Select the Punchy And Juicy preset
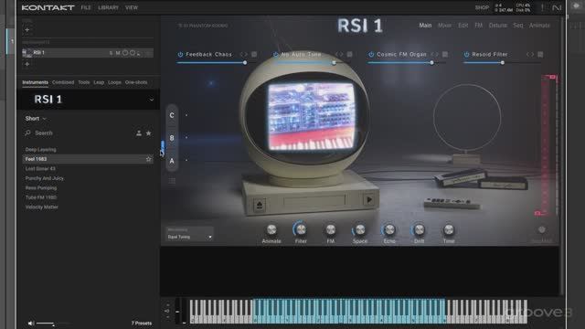Screen dimensions: 585x329 pos(45,178)
